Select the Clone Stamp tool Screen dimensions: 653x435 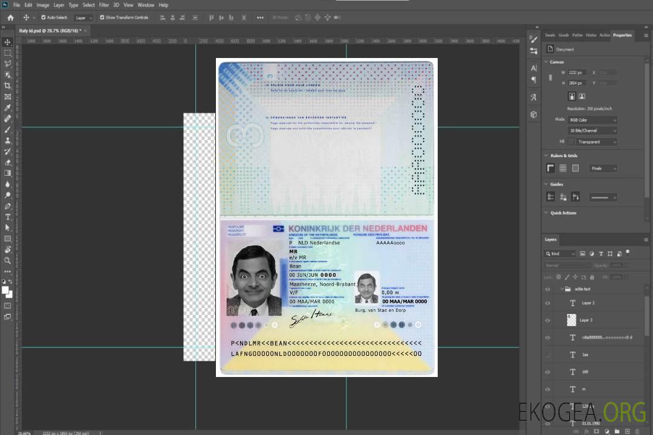(7, 141)
